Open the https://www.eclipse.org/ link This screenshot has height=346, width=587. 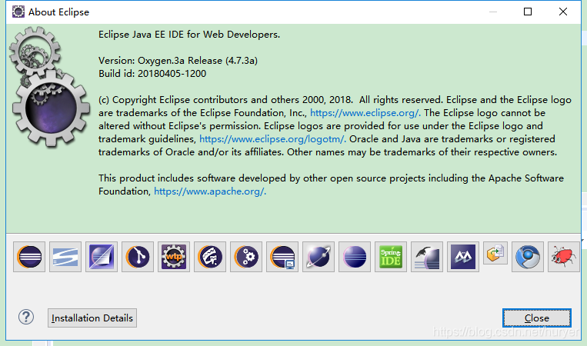[365, 113]
